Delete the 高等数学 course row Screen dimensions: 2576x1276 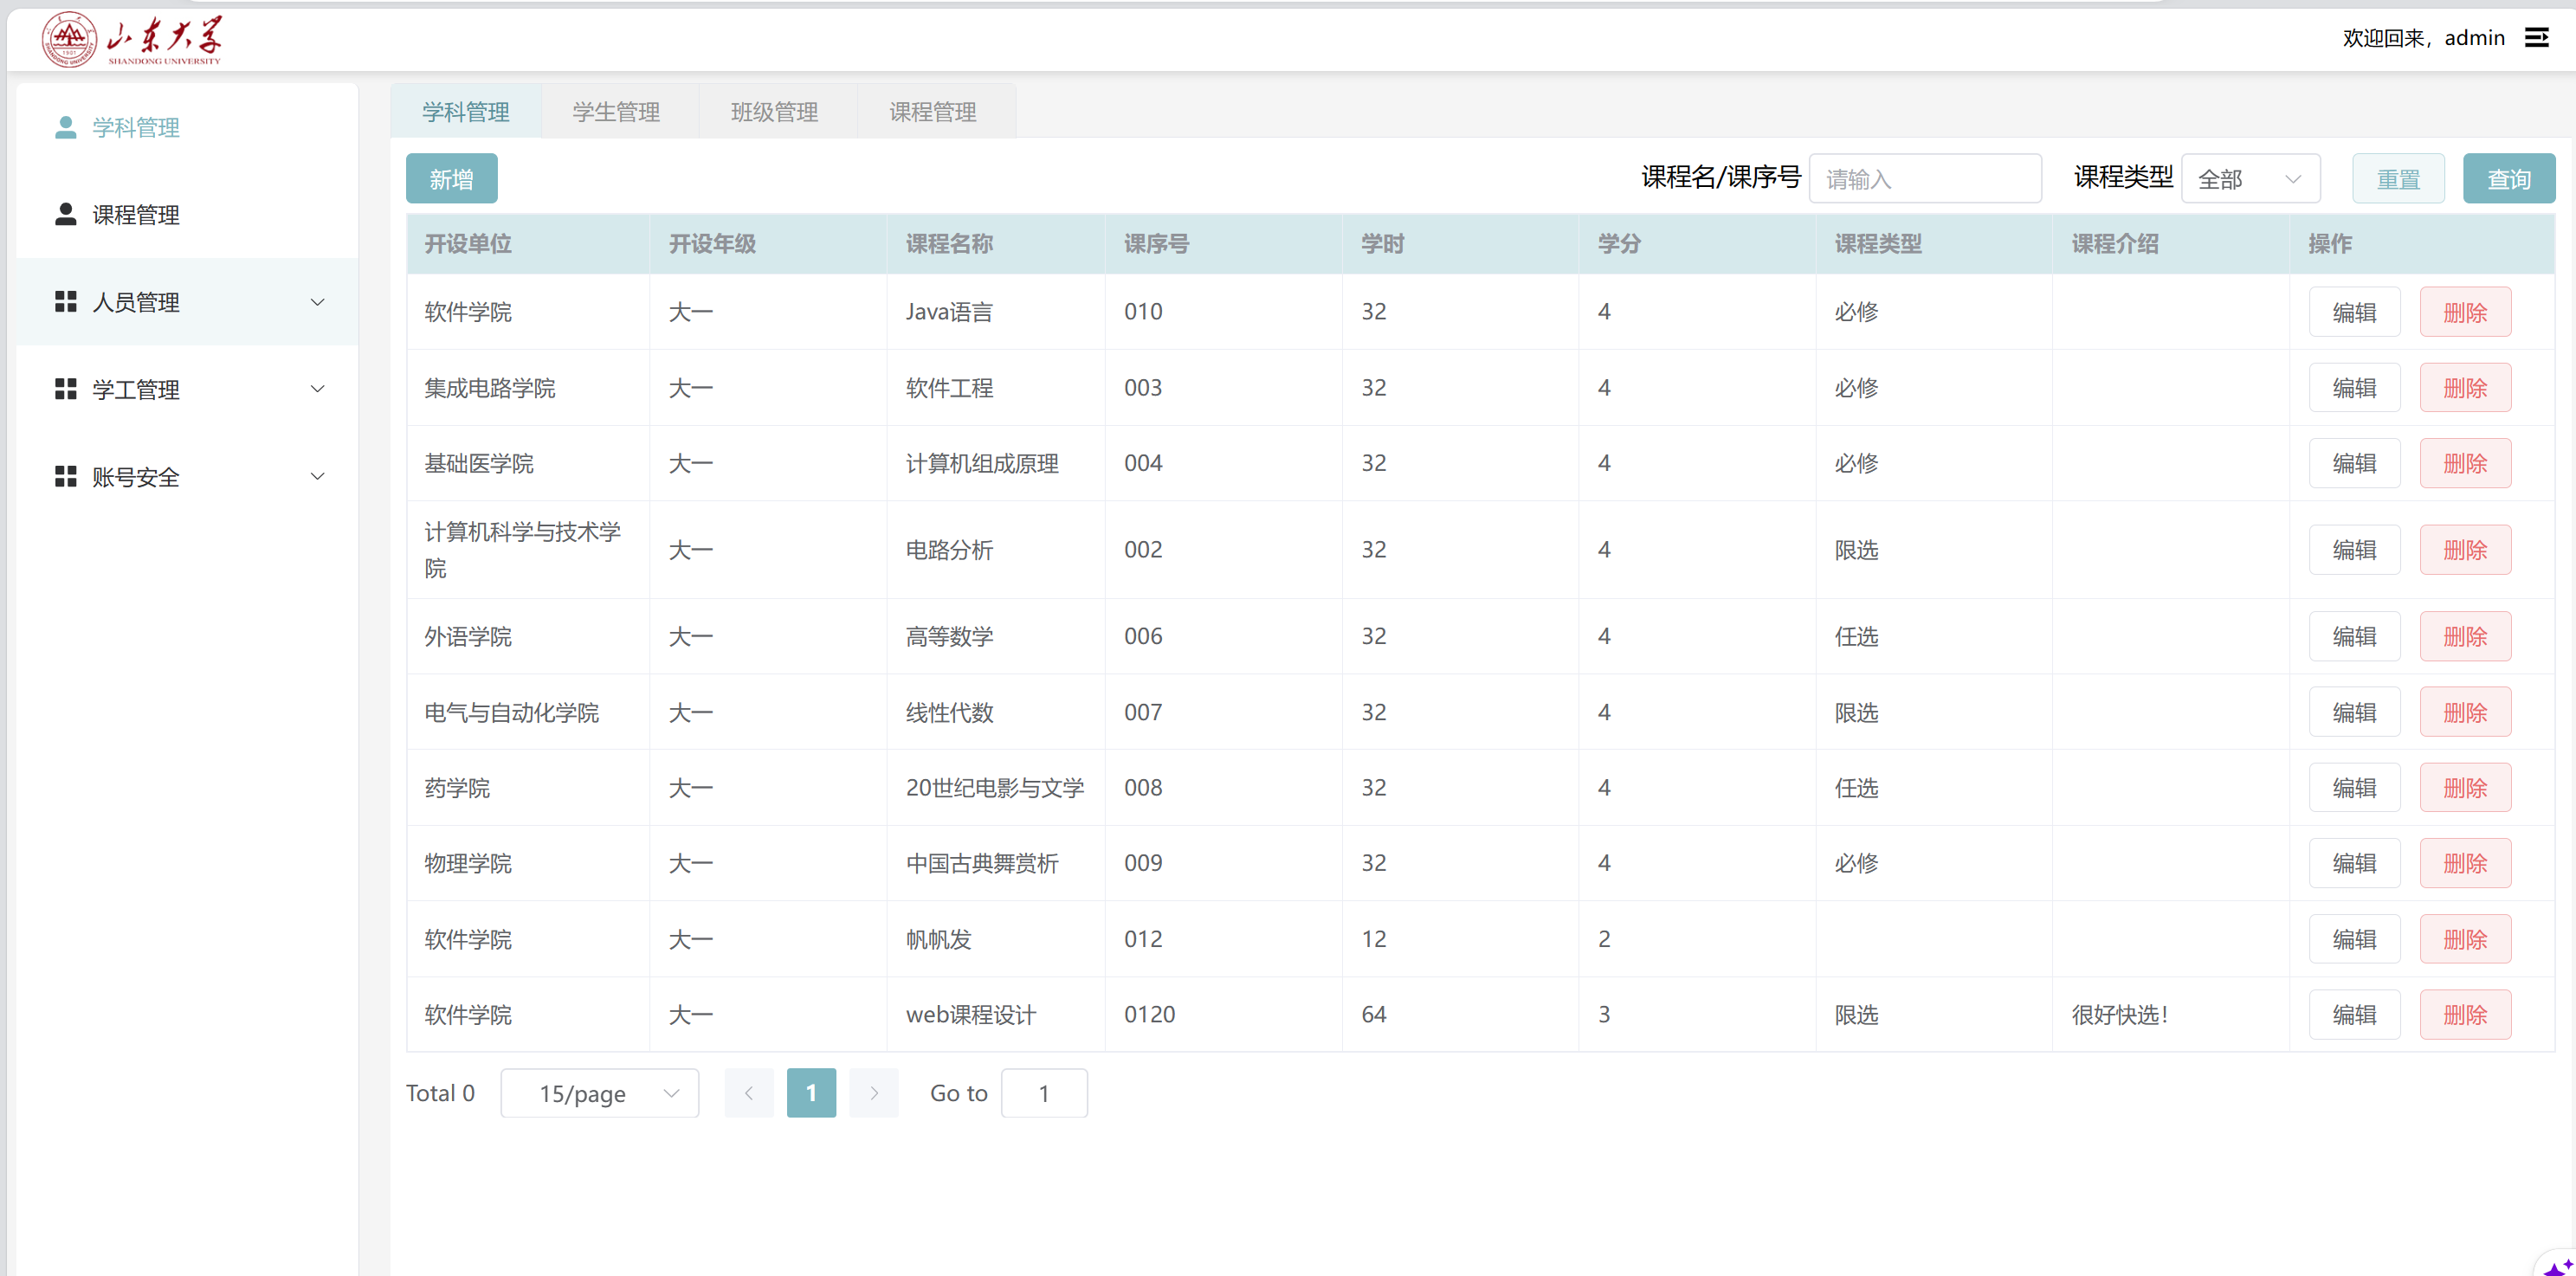pos(2466,636)
